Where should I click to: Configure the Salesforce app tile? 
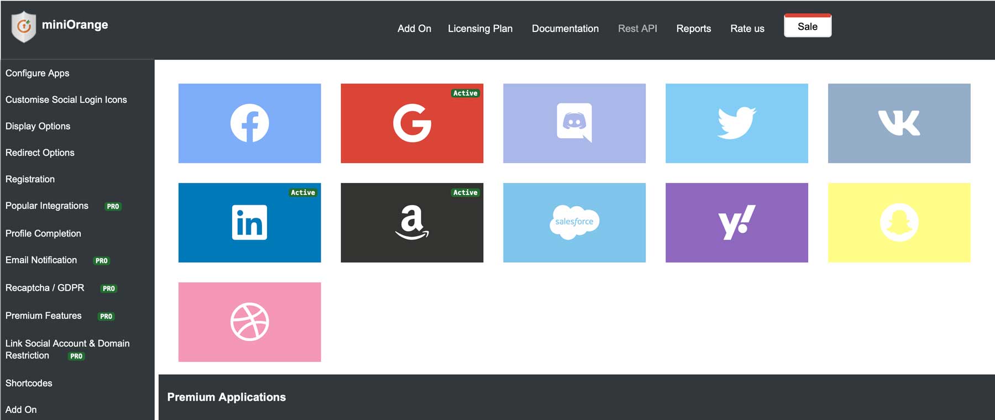coord(574,223)
